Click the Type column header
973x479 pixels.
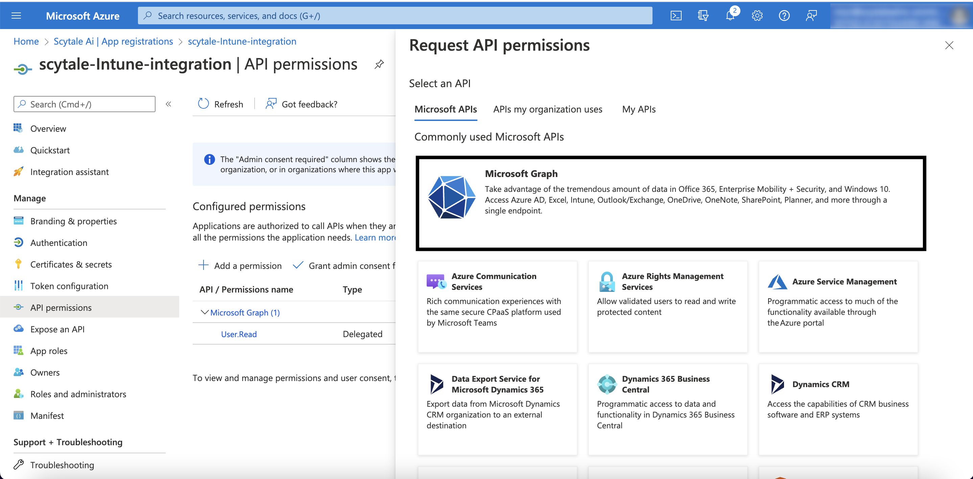(352, 289)
